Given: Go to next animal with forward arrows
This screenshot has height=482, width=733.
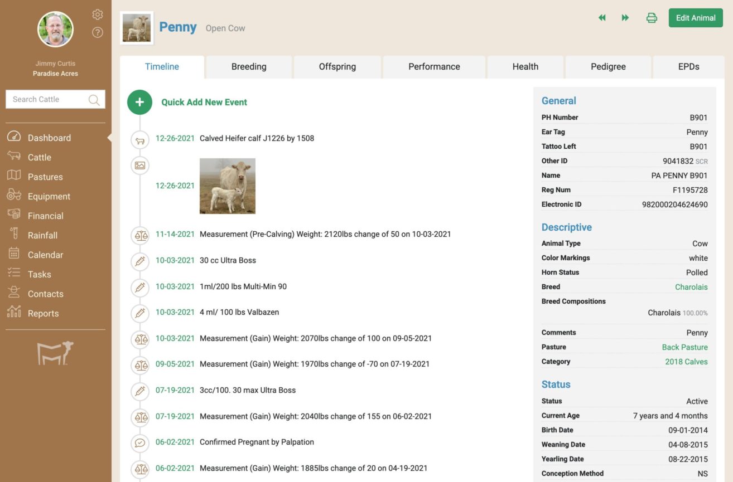Looking at the screenshot, I should coord(625,18).
